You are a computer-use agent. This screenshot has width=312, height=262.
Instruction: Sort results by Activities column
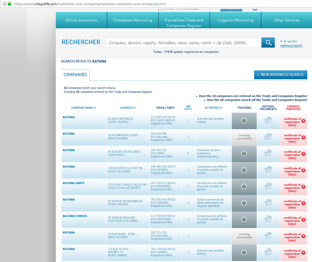pos(213,108)
